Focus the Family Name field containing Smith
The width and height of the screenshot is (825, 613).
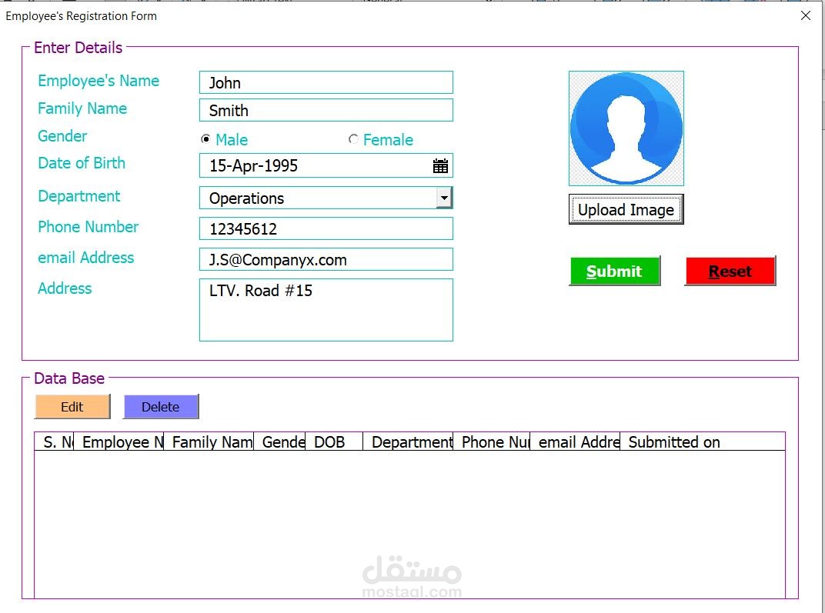pos(326,111)
